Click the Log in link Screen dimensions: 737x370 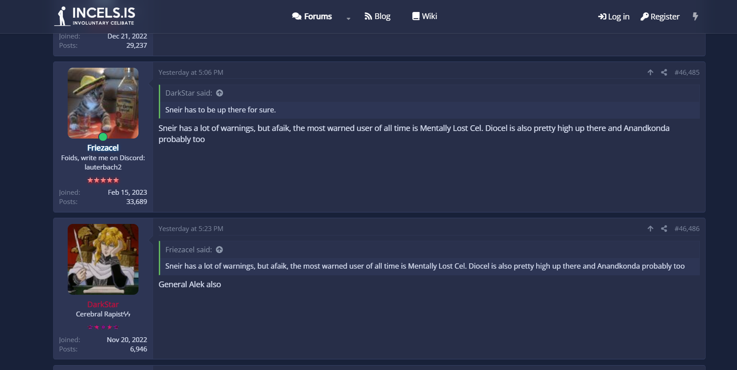click(x=614, y=16)
